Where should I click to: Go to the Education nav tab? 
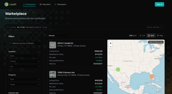[45, 4]
